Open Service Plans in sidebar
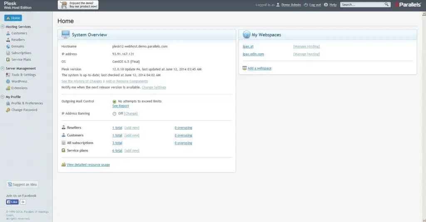Screen dimensions: 426x222 [21, 60]
